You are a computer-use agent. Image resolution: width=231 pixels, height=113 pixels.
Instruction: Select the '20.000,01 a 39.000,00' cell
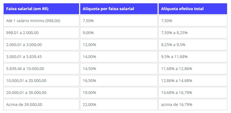point(41,93)
